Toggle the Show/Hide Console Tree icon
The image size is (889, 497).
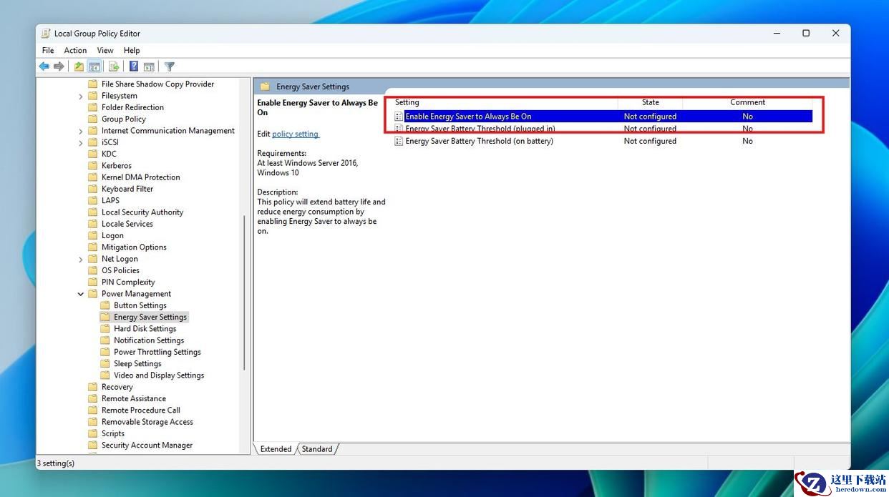[x=94, y=67]
